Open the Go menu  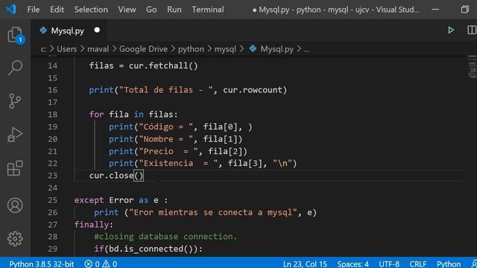coord(151,10)
